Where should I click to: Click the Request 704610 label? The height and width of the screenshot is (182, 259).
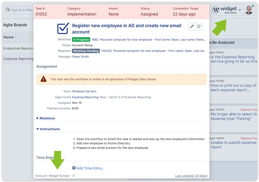pyautogui.click(x=217, y=138)
